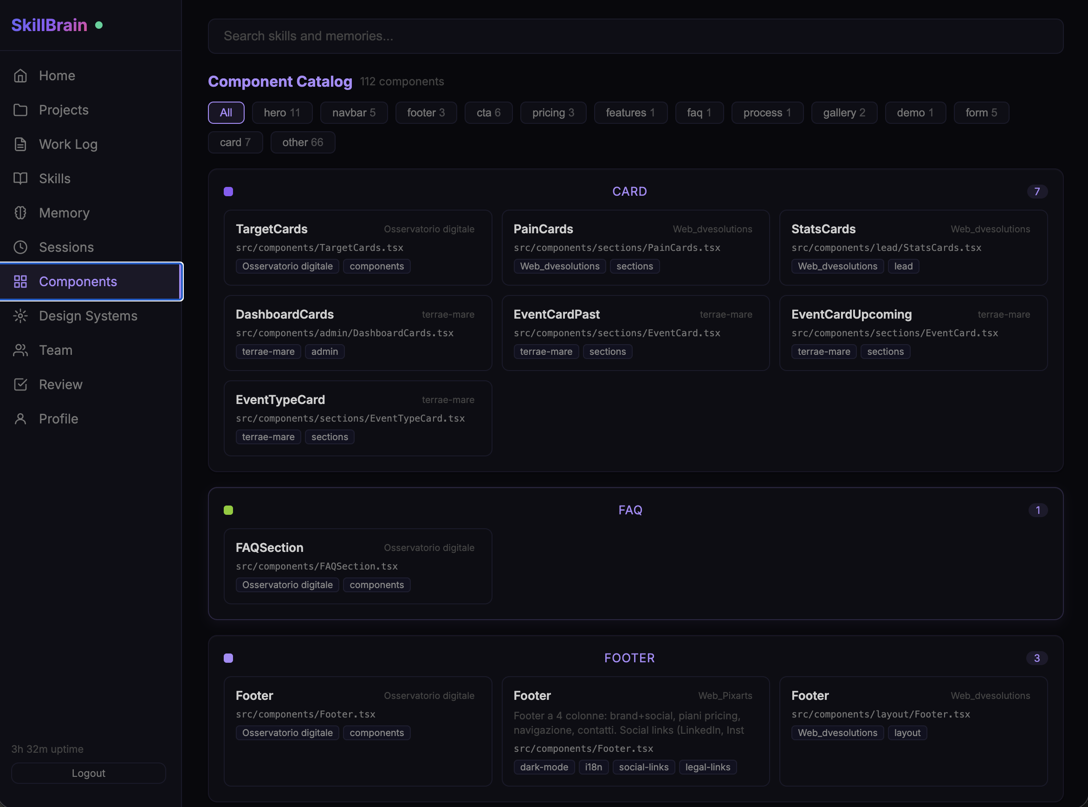Switch to the All components tab
Viewport: 1088px width, 807px height.
point(226,112)
